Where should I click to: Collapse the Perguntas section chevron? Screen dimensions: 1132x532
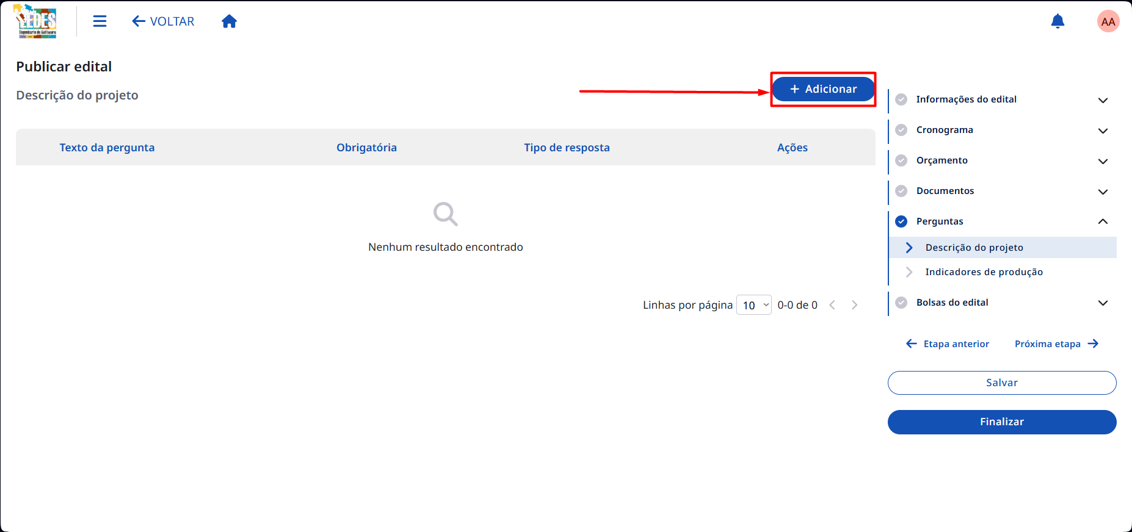pyautogui.click(x=1103, y=221)
